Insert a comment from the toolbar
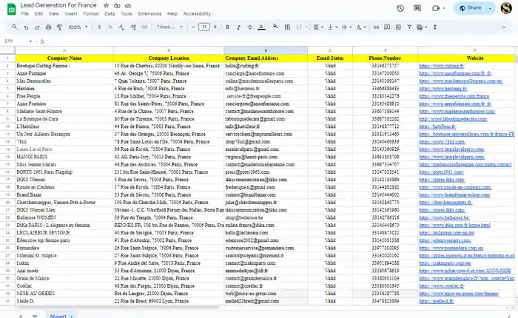This screenshot has height=318, width=518. pos(387,27)
